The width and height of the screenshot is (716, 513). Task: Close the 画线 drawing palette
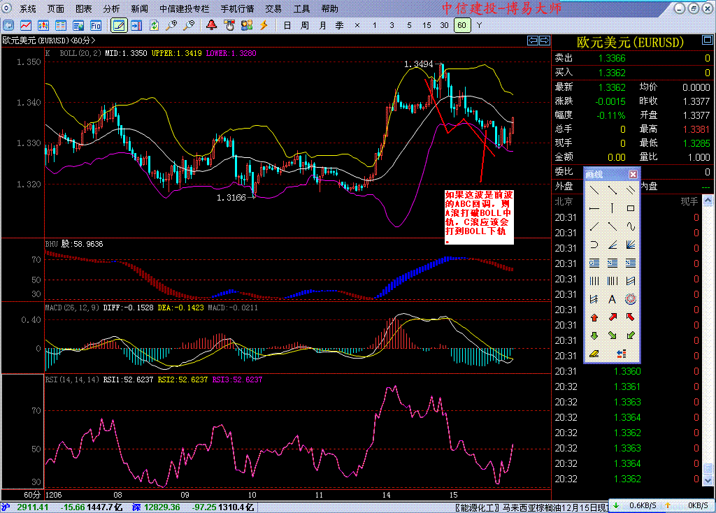633,174
